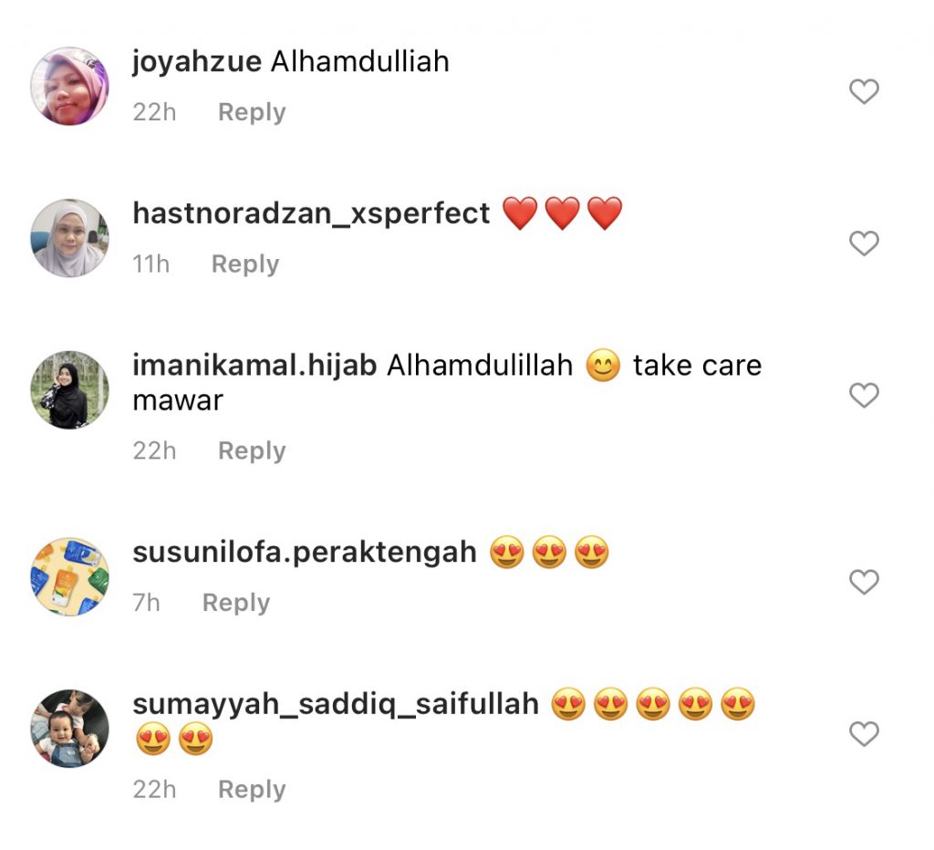View imanikamal.hijab's profile avatar
Screen dimensions: 934x850
pos(69,390)
